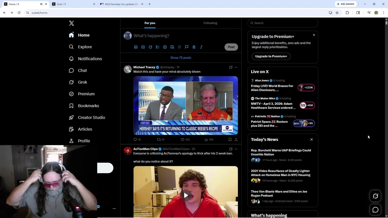The image size is (388, 218).
Task: Switch to the Following tab
Action: point(210,23)
